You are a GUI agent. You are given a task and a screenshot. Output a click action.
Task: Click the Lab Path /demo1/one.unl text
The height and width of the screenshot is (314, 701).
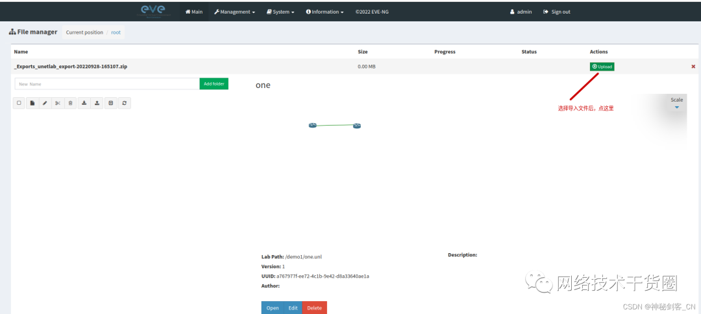click(291, 257)
